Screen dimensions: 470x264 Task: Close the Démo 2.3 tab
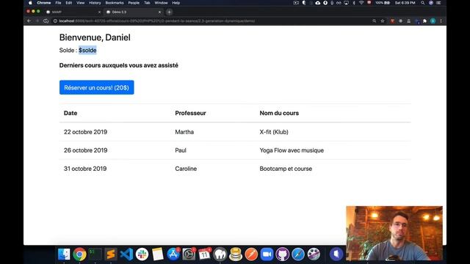(160, 12)
